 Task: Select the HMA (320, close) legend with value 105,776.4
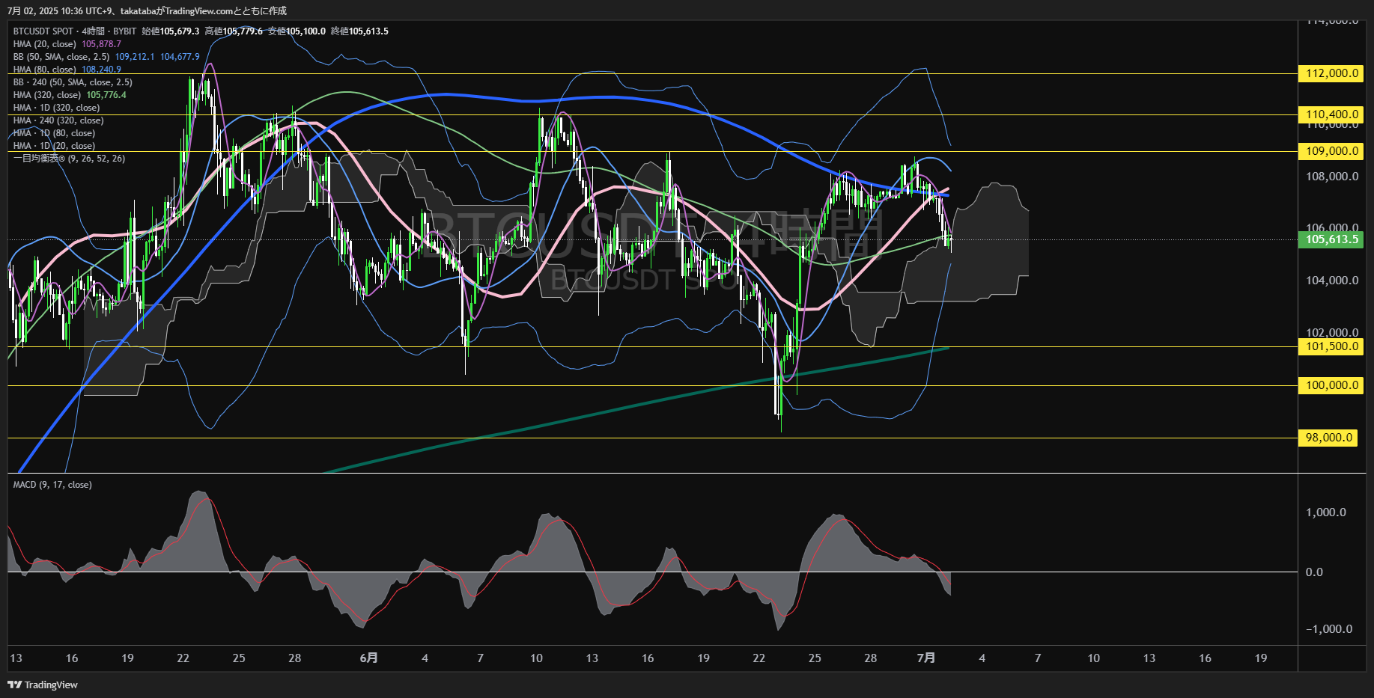click(47, 95)
